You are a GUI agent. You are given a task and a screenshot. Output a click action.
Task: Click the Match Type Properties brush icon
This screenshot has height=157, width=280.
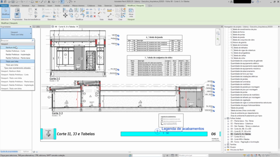[x=36, y=16]
